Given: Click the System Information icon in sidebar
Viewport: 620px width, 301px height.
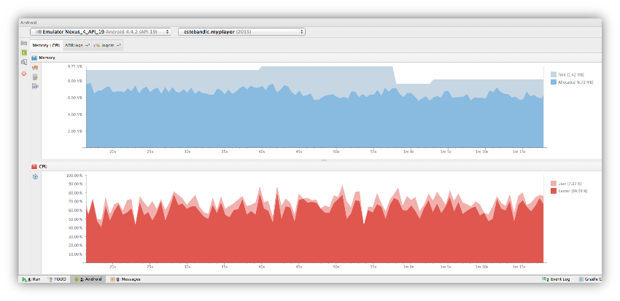Looking at the screenshot, I should point(24,62).
